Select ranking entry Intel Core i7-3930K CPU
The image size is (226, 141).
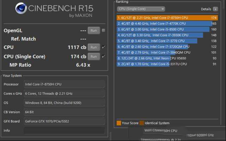pos(167,35)
